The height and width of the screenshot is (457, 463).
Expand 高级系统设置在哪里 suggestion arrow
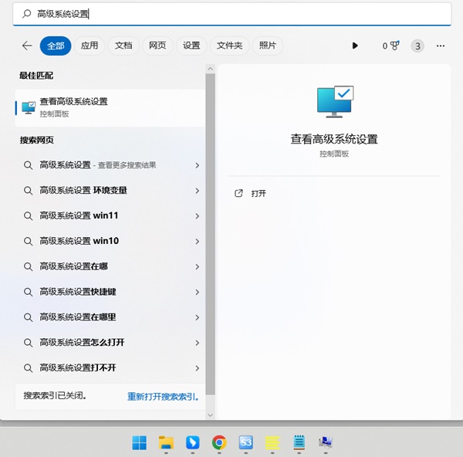click(x=198, y=317)
